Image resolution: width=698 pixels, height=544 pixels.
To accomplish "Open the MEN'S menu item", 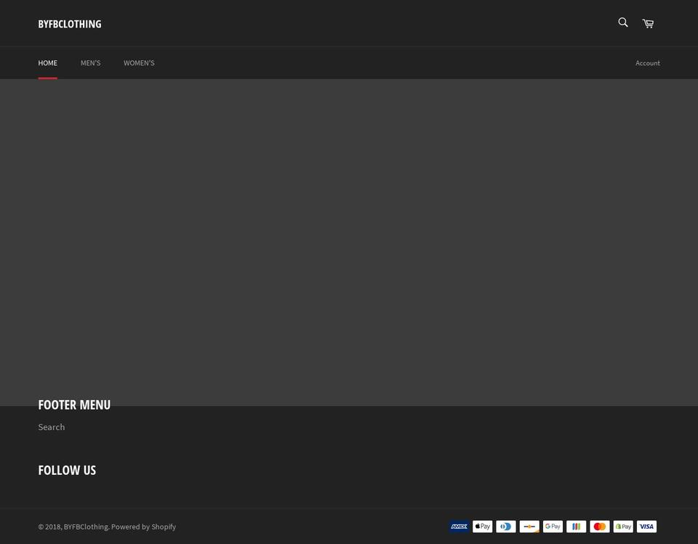I will click(x=90, y=63).
